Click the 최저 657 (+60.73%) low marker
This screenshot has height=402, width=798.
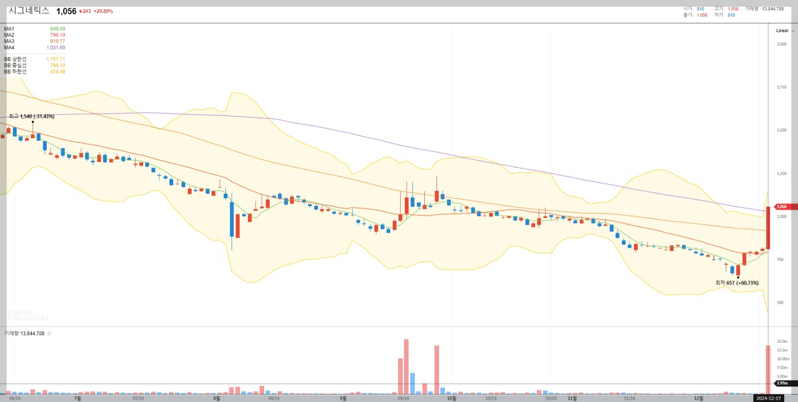click(x=737, y=283)
